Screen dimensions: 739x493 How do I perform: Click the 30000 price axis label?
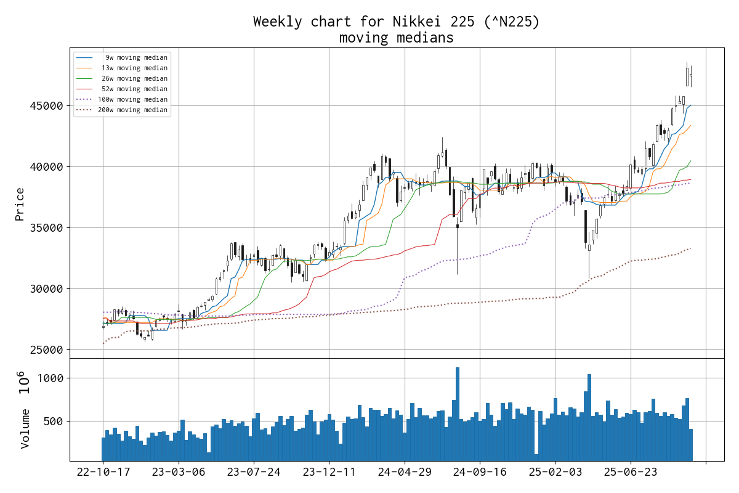46,289
